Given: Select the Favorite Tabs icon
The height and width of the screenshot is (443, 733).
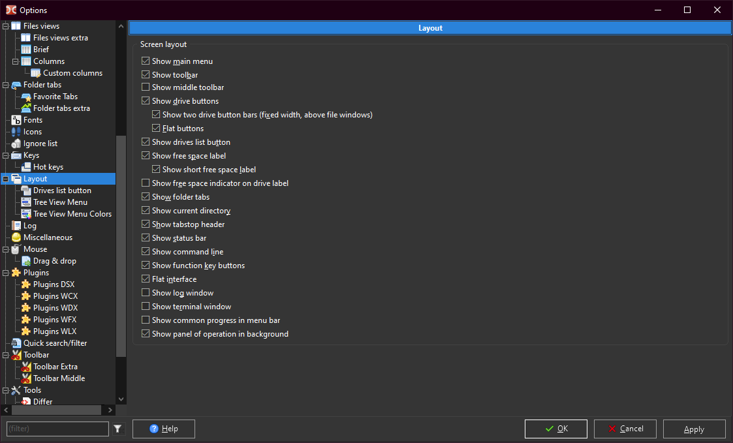Looking at the screenshot, I should pos(26,97).
